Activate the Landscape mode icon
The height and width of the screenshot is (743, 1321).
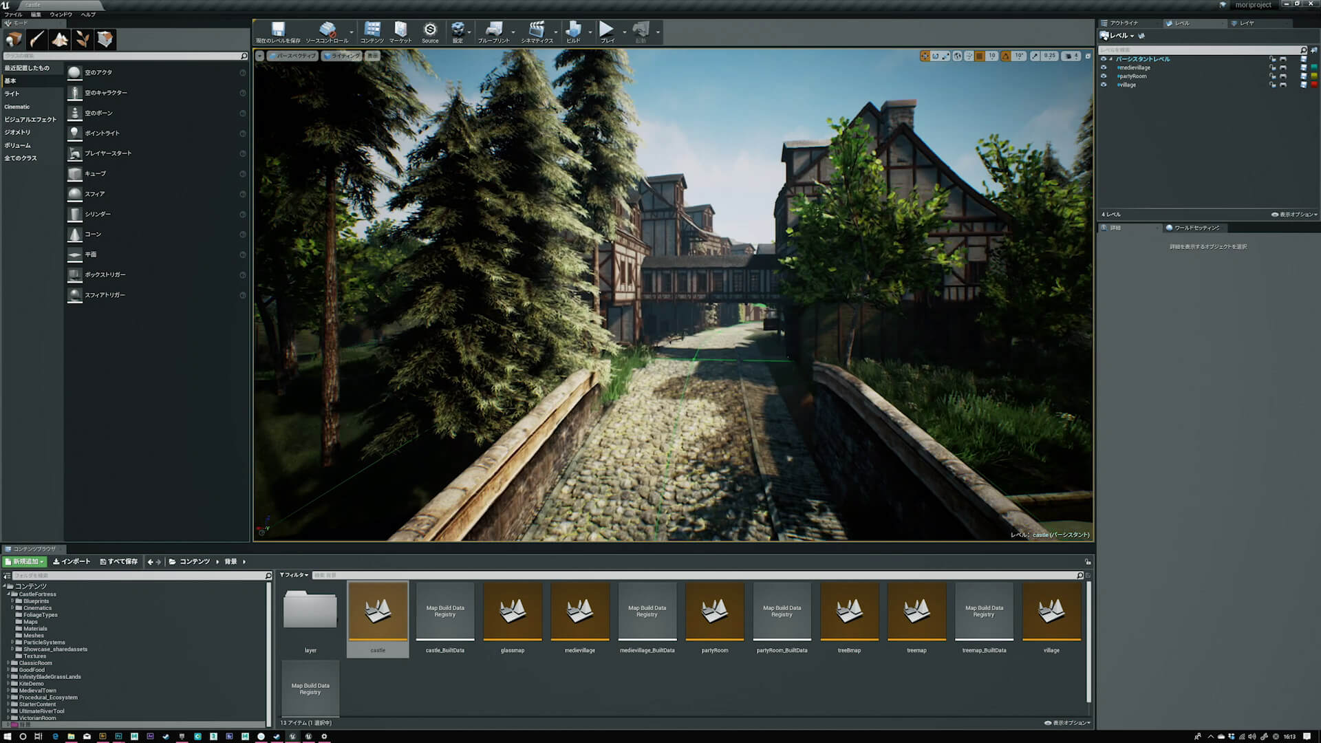(60, 39)
